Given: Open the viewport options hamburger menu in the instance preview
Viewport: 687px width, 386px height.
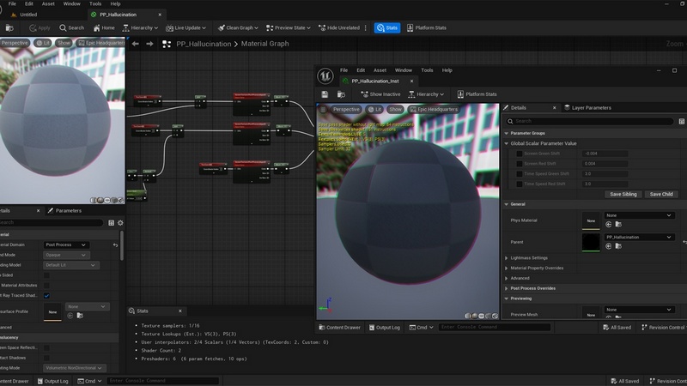Looking at the screenshot, I should pyautogui.click(x=324, y=110).
